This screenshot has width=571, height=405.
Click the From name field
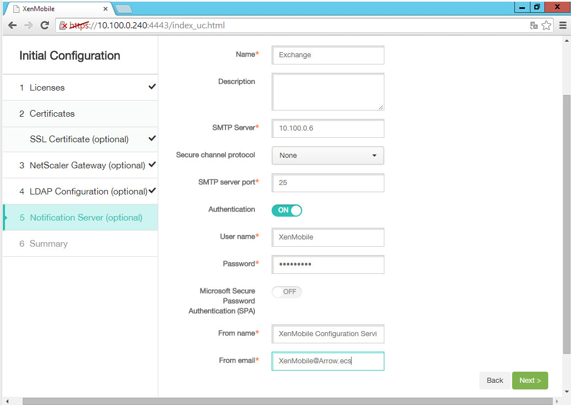[328, 334]
